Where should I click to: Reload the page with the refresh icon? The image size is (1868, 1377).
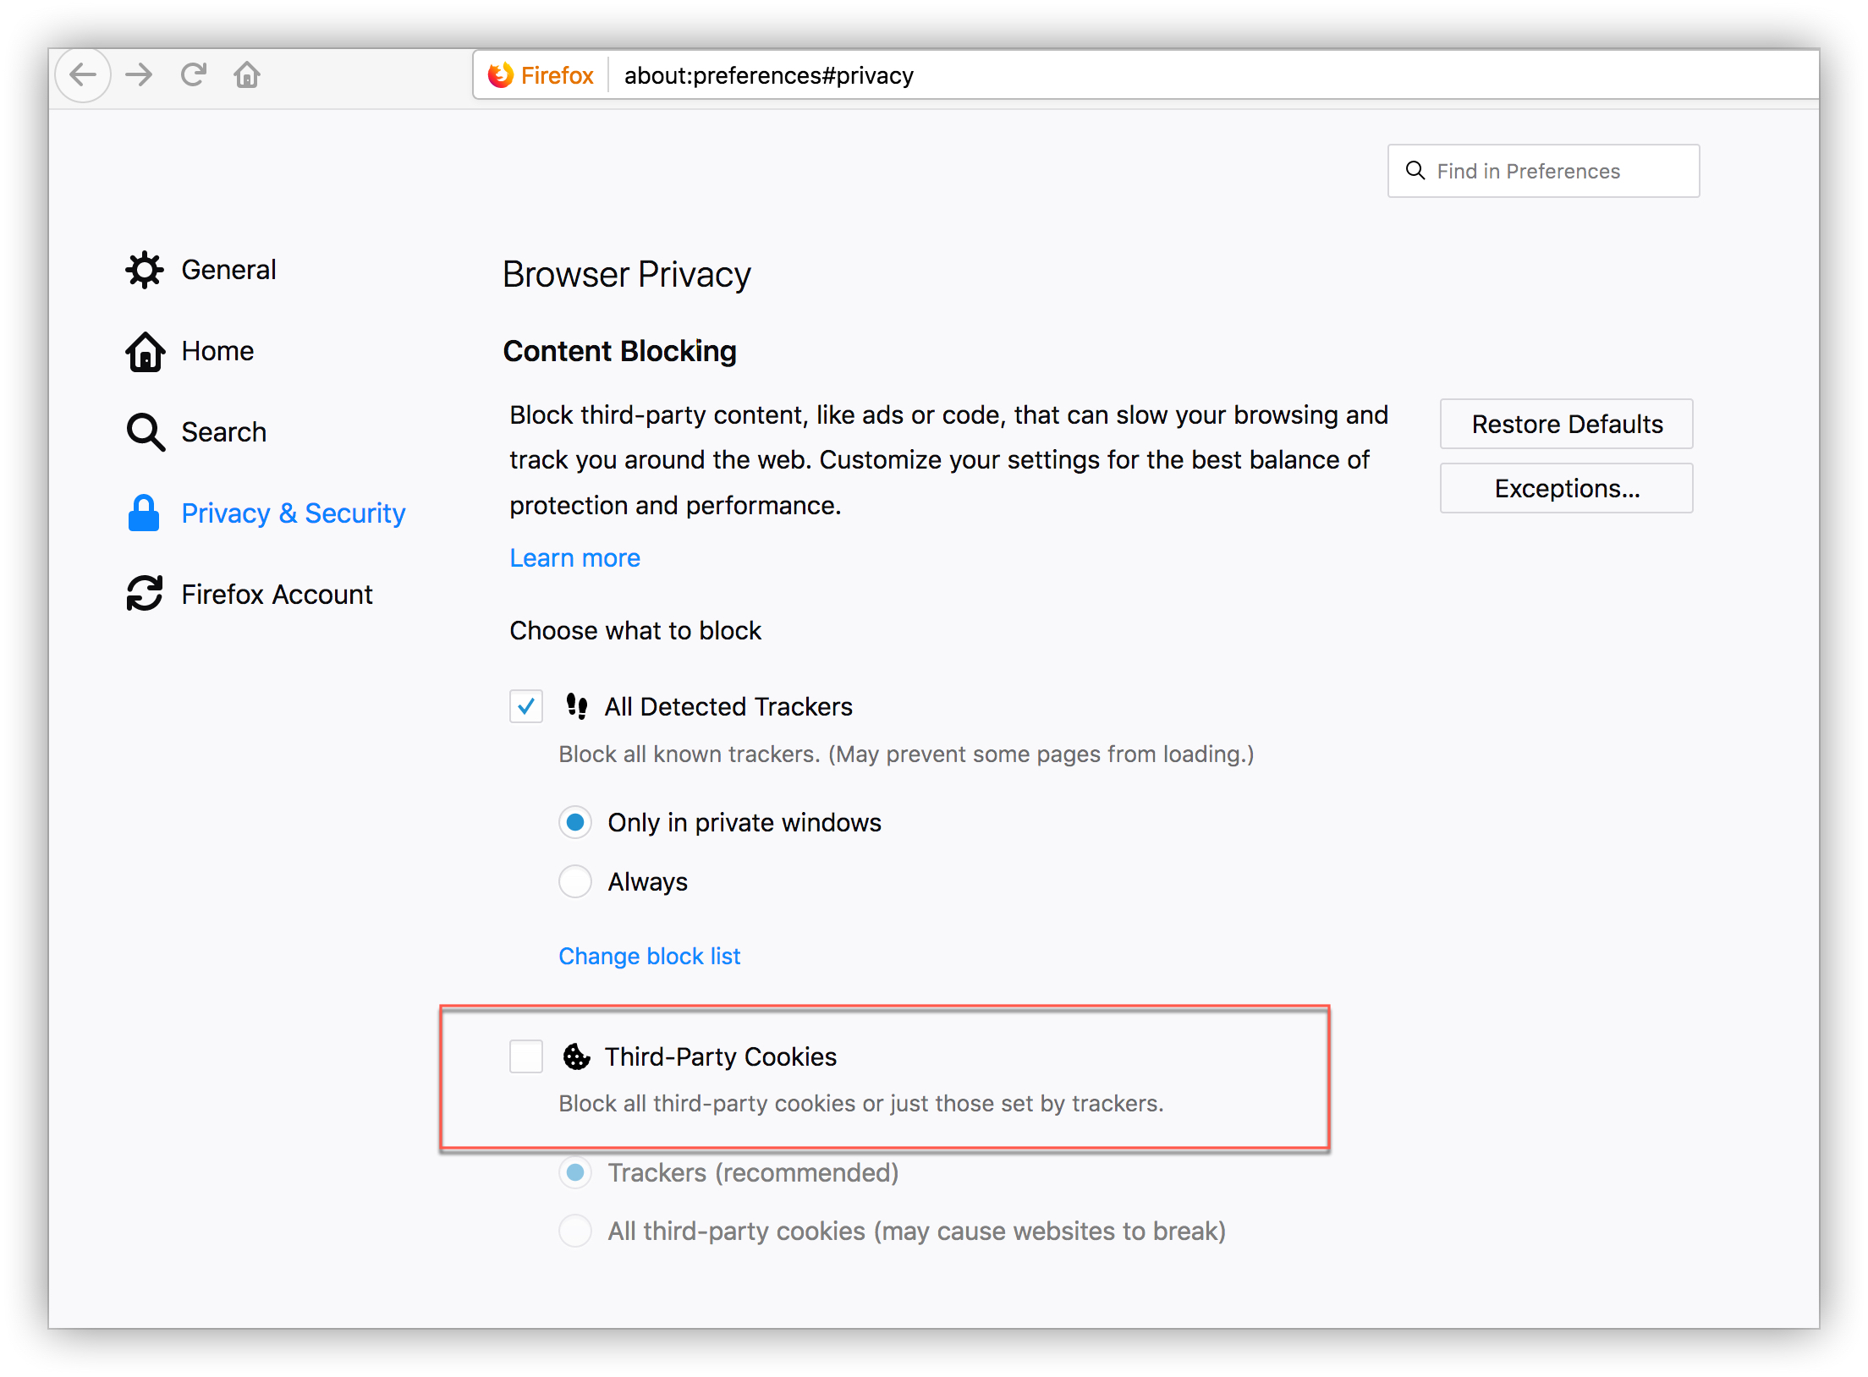194,75
